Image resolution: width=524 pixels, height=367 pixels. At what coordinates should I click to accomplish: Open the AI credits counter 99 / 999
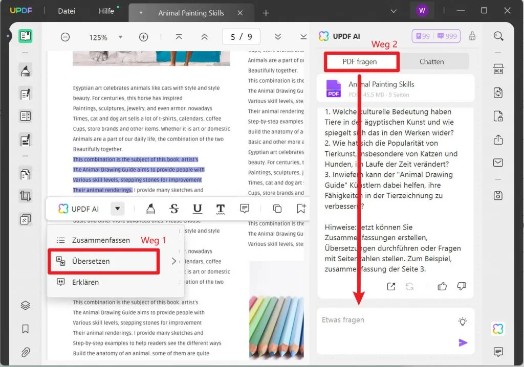coord(436,36)
